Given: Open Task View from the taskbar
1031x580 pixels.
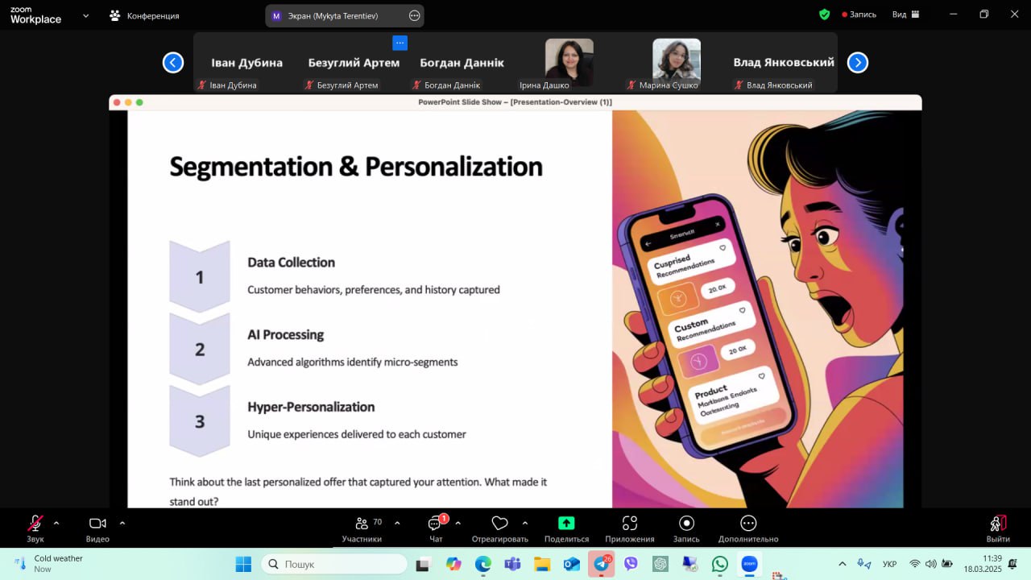Looking at the screenshot, I should point(423,564).
